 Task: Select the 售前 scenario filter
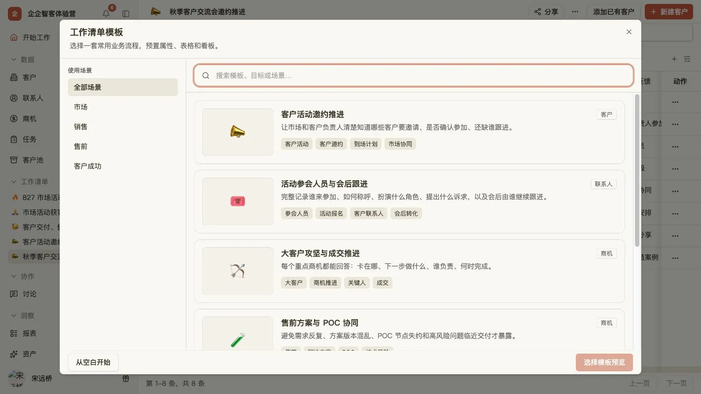pos(123,146)
